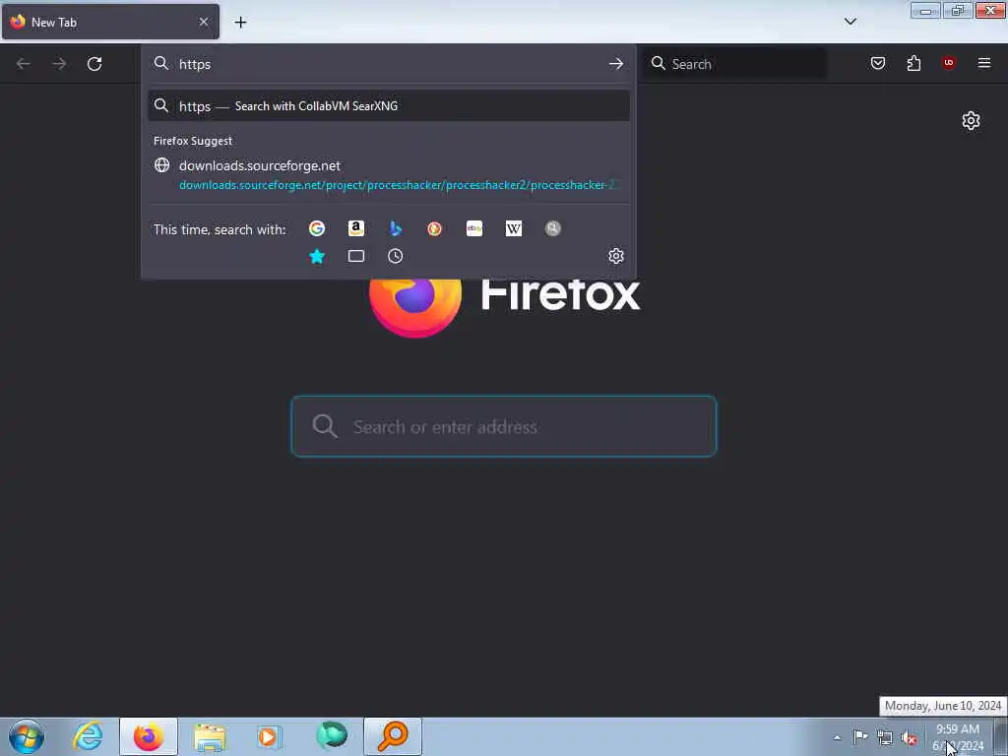Search with Wikipedia engine icon

[514, 228]
